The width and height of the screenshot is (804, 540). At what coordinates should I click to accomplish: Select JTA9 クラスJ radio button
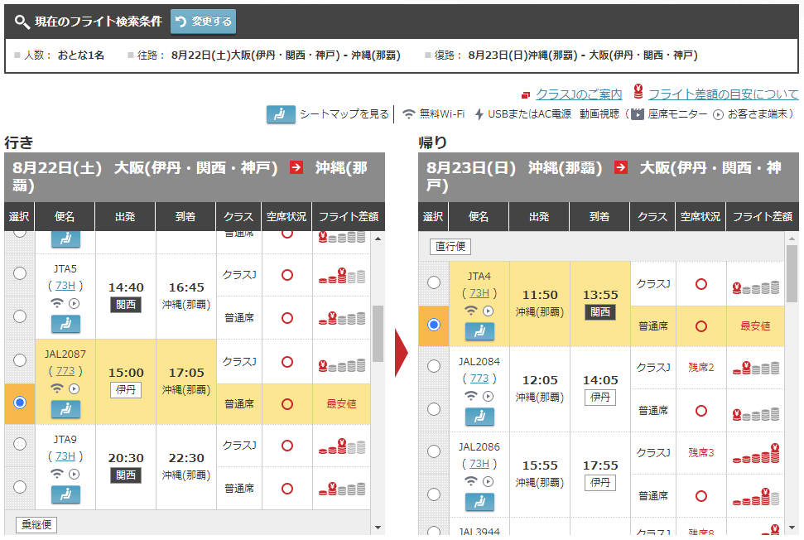[20, 444]
